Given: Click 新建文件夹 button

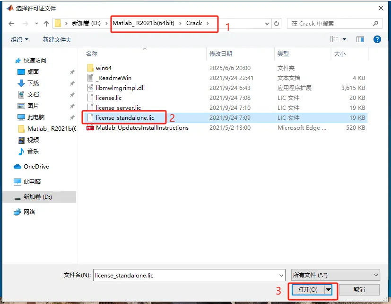Looking at the screenshot, I should 57,39.
